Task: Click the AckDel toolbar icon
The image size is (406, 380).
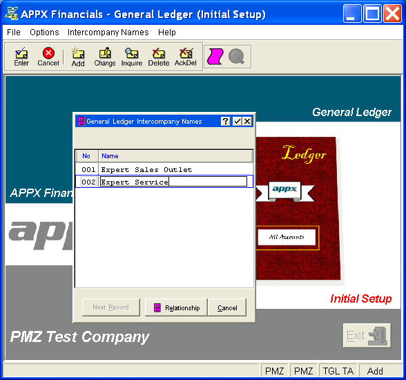Action: point(185,57)
